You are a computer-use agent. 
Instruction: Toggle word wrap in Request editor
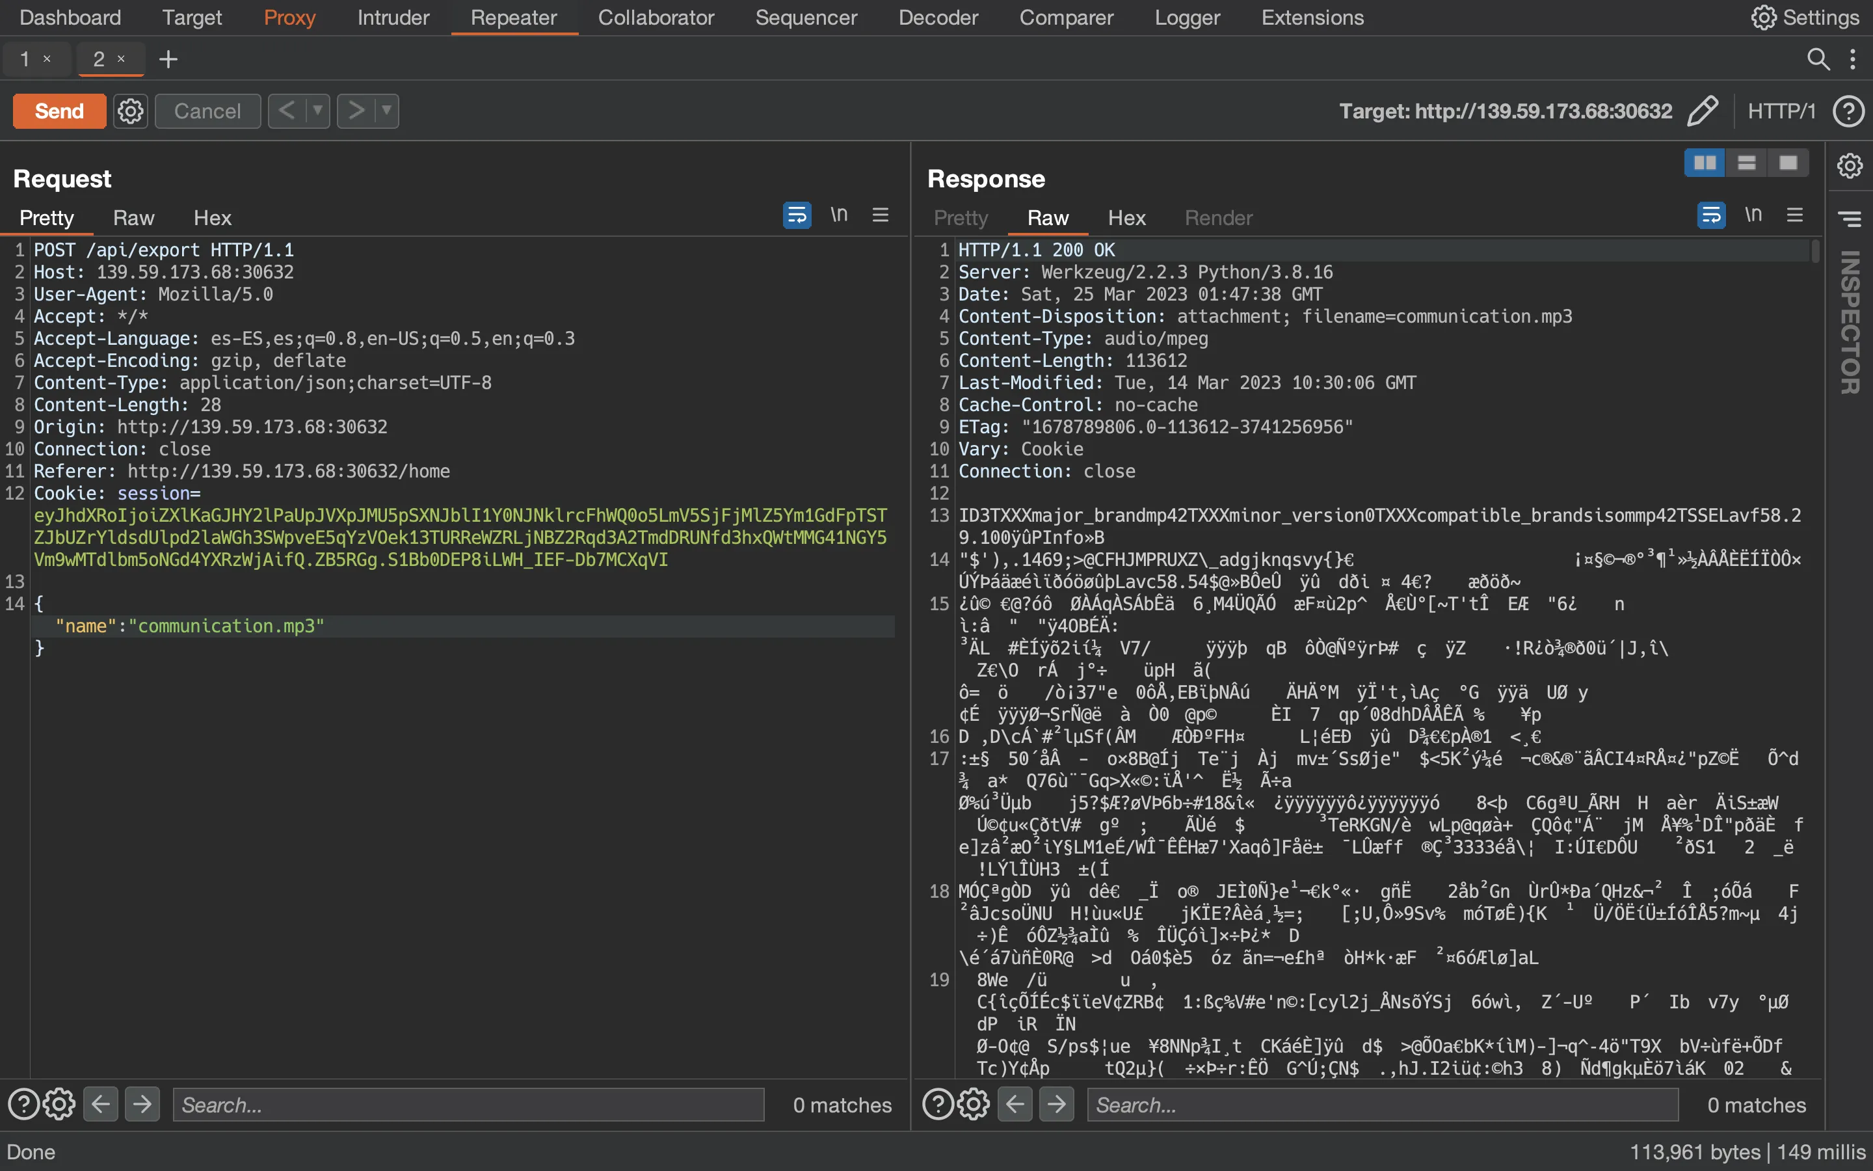pyautogui.click(x=797, y=215)
